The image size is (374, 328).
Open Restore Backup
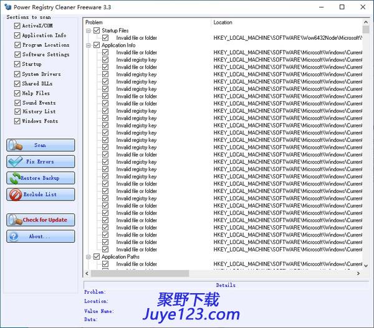tap(41, 178)
